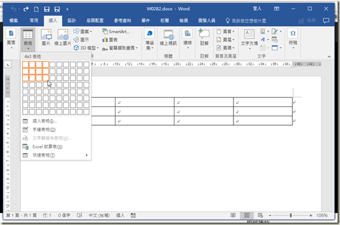Screen dimensions: 340x225
Task: Click the Redo arrow icon
Action: [26, 9]
